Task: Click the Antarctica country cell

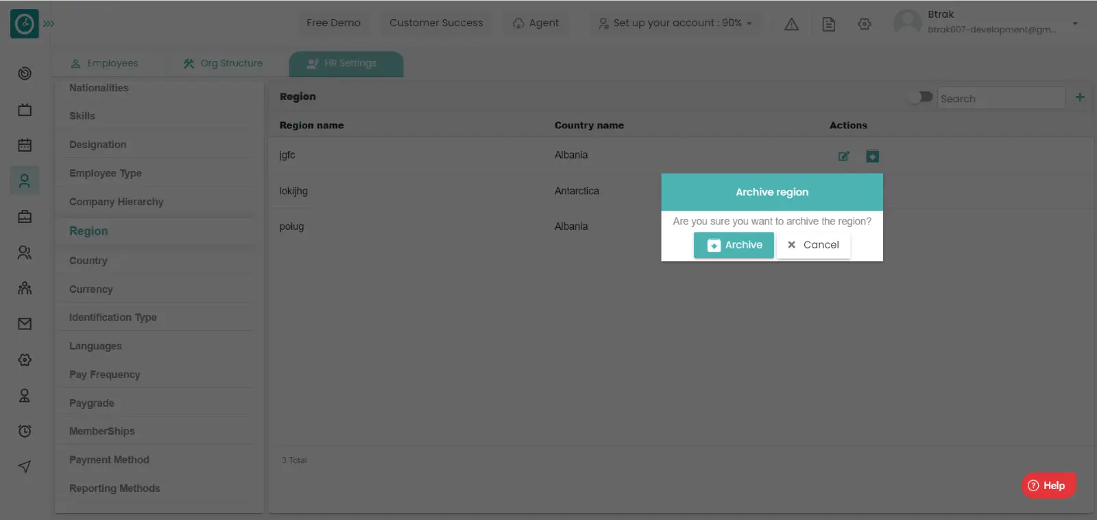Action: (577, 191)
